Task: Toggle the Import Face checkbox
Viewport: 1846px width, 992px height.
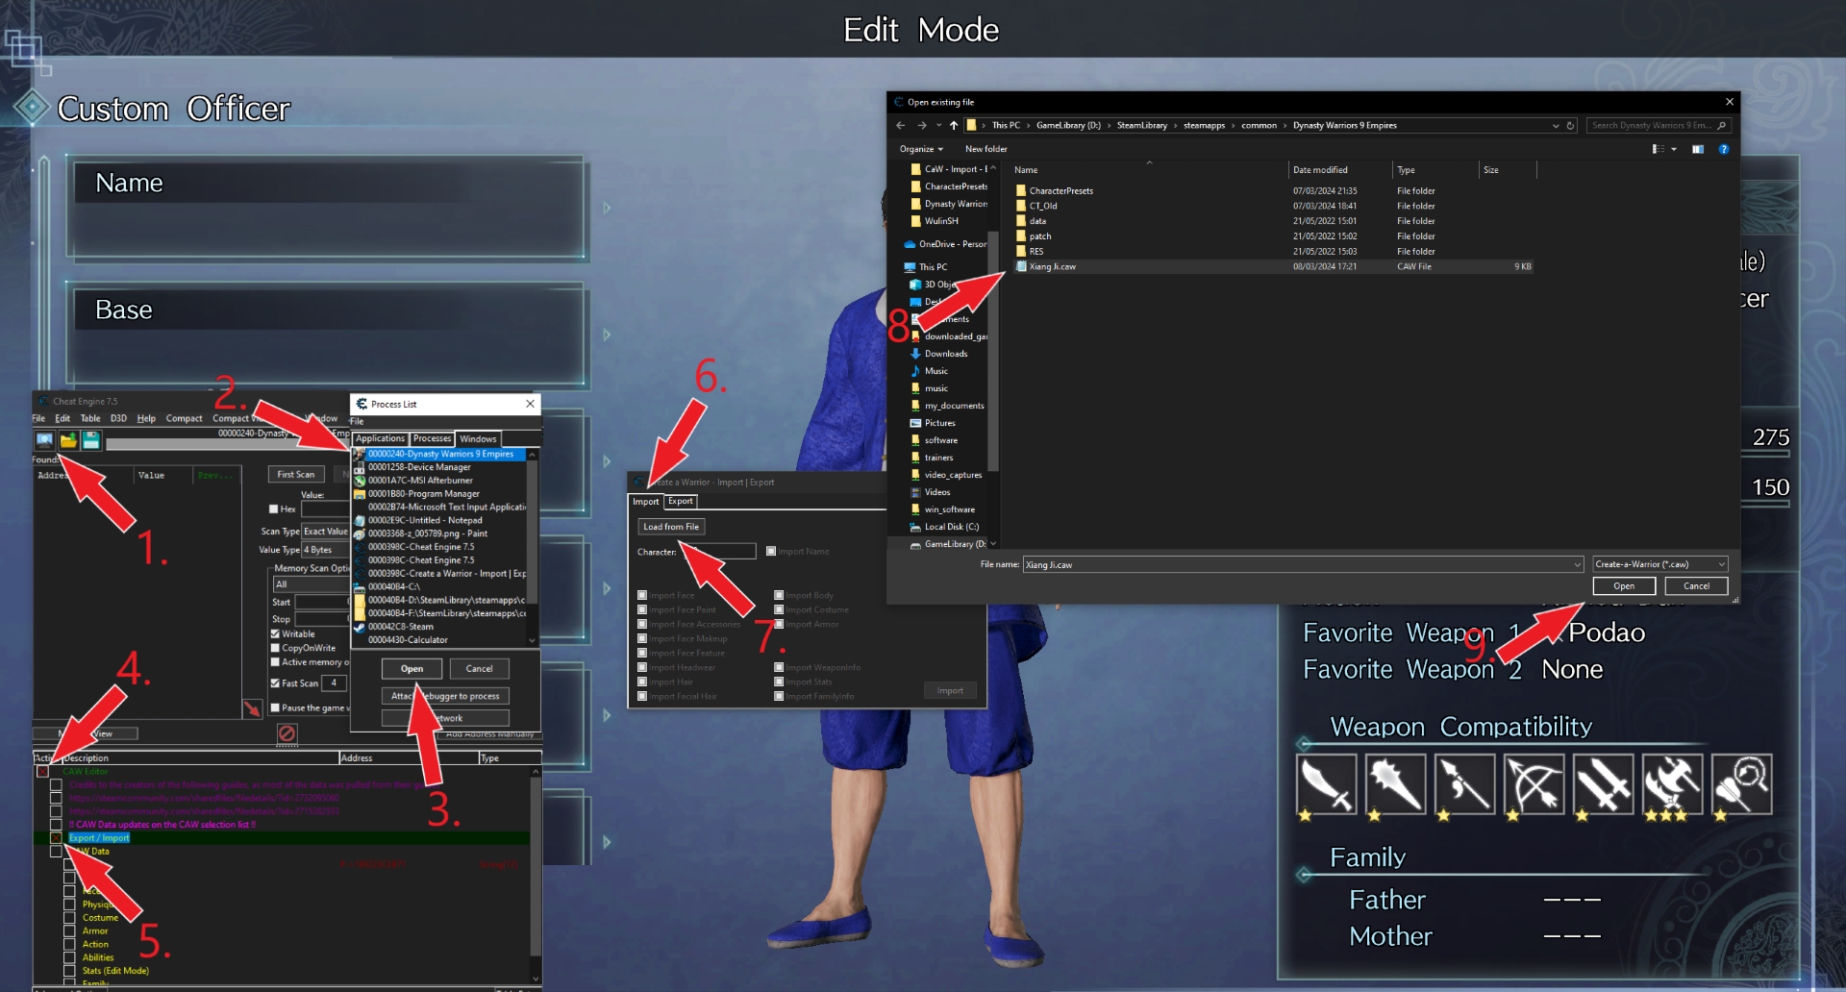Action: [642, 596]
